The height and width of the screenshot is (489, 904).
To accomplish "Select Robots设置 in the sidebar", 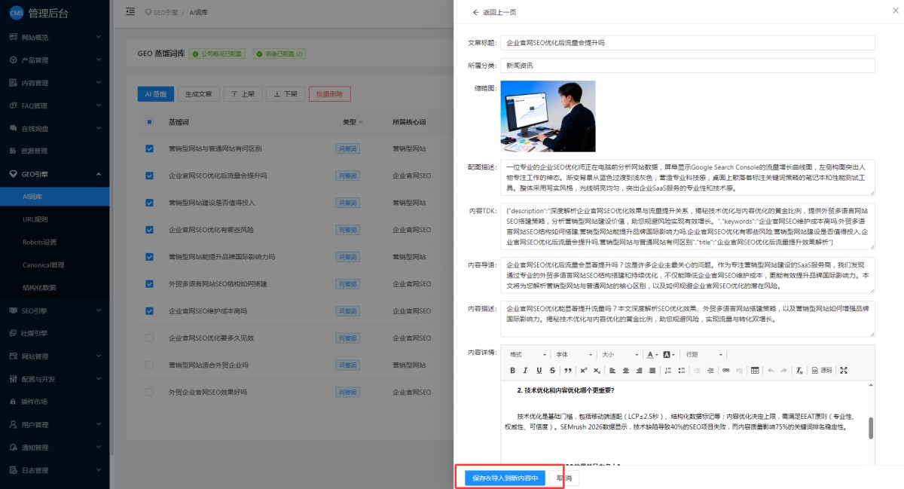I will point(39,242).
